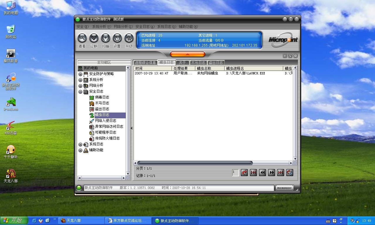Viewport: 375px width, 225px height.
Task: Select log row dated 2007-10-29 13:40:47
Action: click(x=213, y=73)
